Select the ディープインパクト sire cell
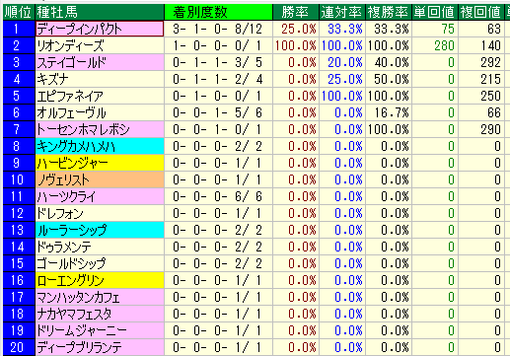The image size is (510, 356). click(x=100, y=29)
